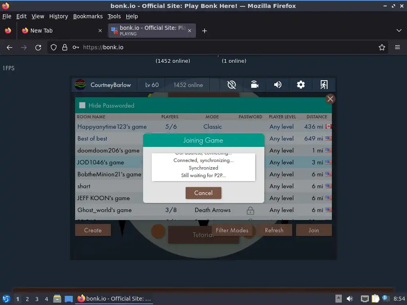Image resolution: width=407 pixels, height=305 pixels.
Task: Click the MODE column header
Action: coord(212,117)
